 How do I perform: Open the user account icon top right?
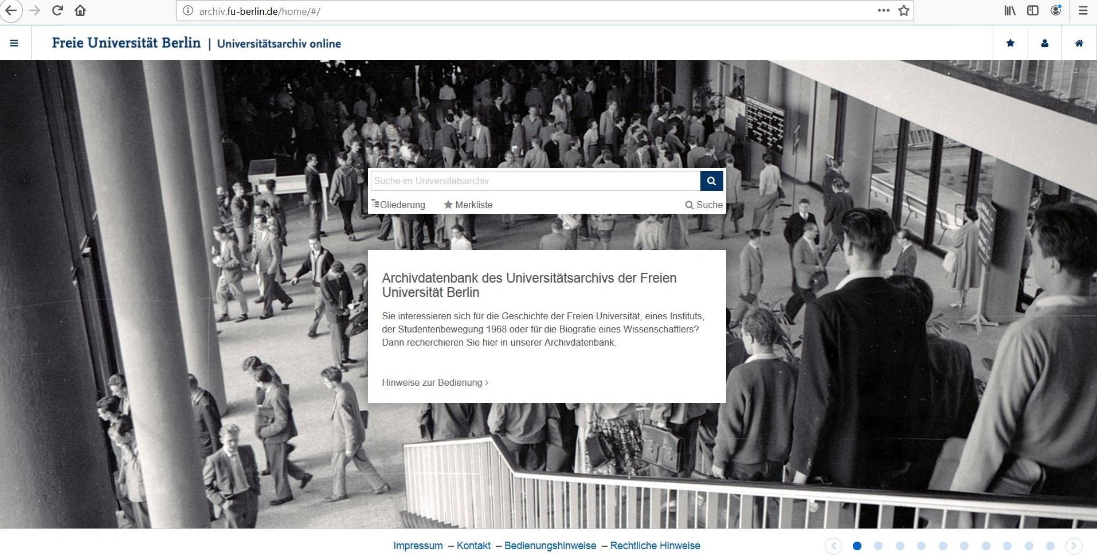pyautogui.click(x=1045, y=42)
